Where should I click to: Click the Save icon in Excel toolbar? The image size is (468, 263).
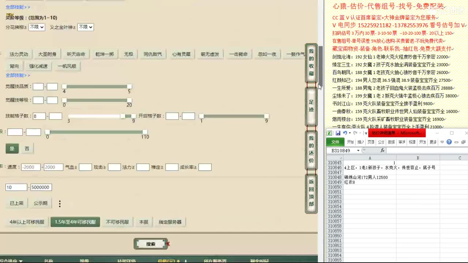click(x=338, y=133)
